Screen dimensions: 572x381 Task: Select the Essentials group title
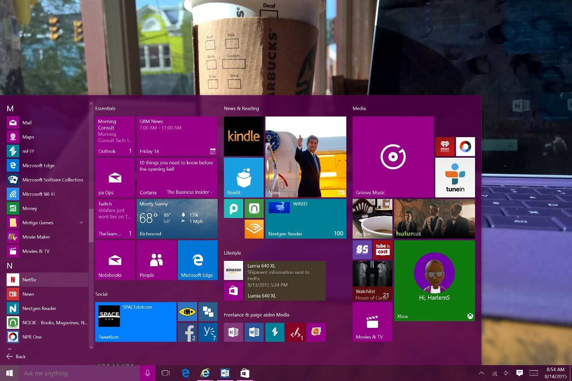[105, 109]
